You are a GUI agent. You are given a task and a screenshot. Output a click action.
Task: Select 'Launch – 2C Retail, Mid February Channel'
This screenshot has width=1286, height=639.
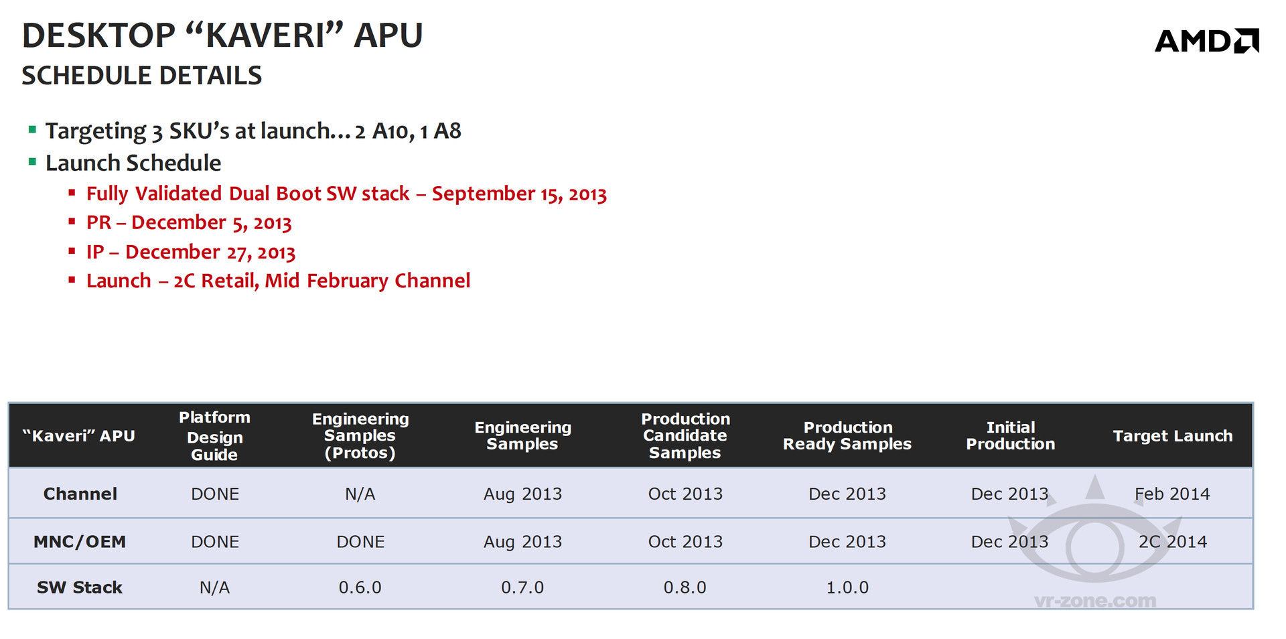pyautogui.click(x=278, y=281)
